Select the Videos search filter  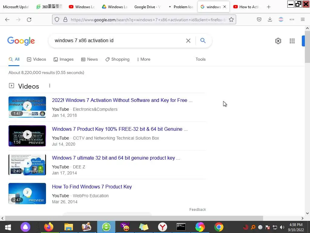pyautogui.click(x=36, y=59)
